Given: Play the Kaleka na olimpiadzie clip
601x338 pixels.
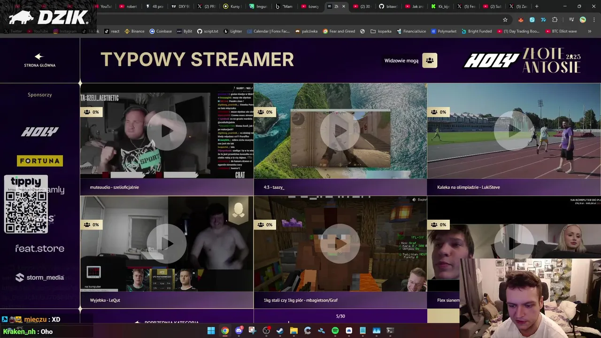Looking at the screenshot, I should point(514,131).
